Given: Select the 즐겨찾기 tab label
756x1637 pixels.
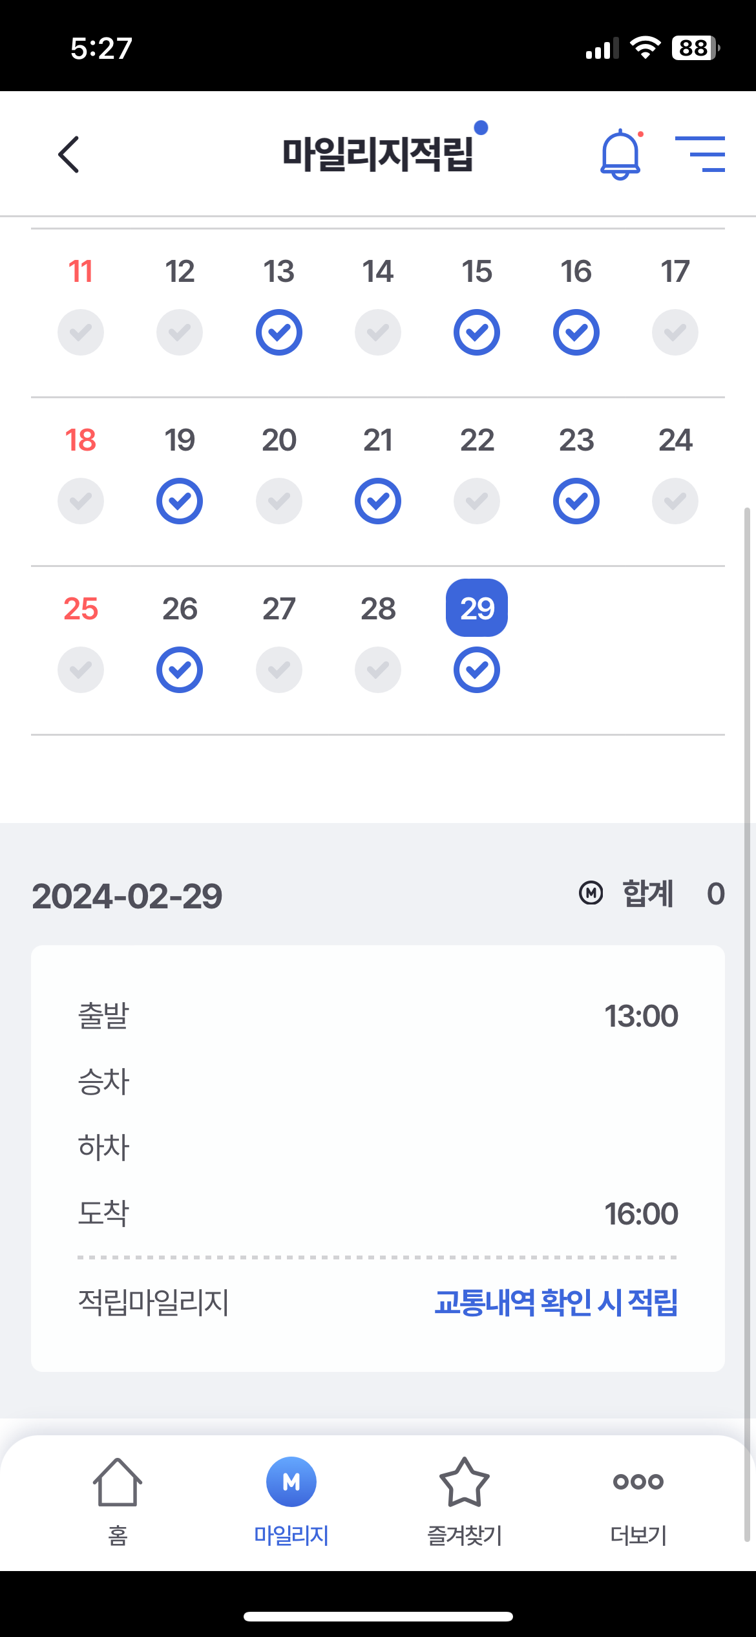Looking at the screenshot, I should click(x=464, y=1535).
